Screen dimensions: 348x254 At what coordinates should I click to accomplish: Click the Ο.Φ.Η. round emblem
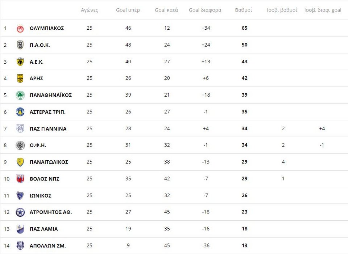point(20,145)
